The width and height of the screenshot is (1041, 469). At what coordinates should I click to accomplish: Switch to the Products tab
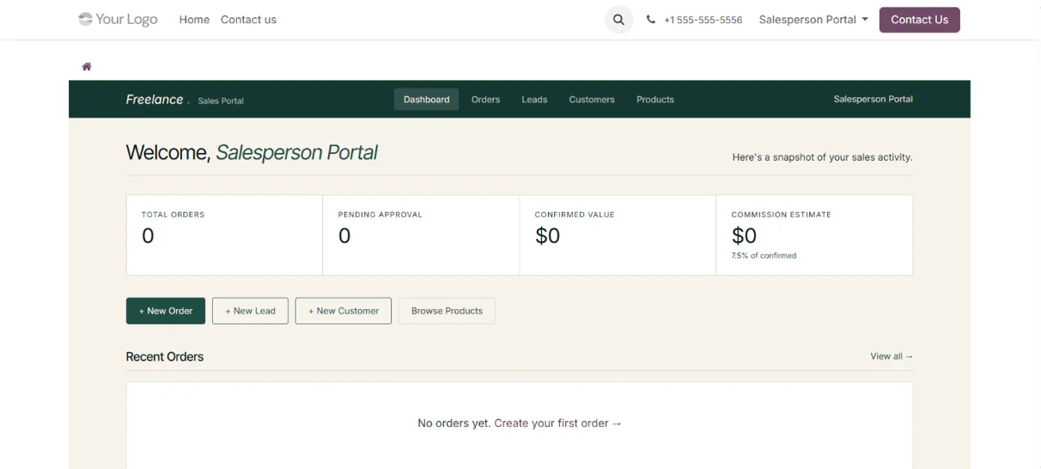pos(655,100)
